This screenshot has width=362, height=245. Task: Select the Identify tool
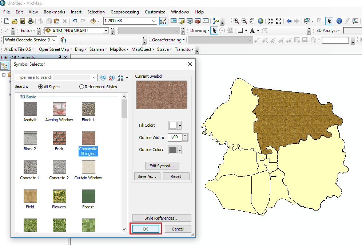(x=339, y=21)
